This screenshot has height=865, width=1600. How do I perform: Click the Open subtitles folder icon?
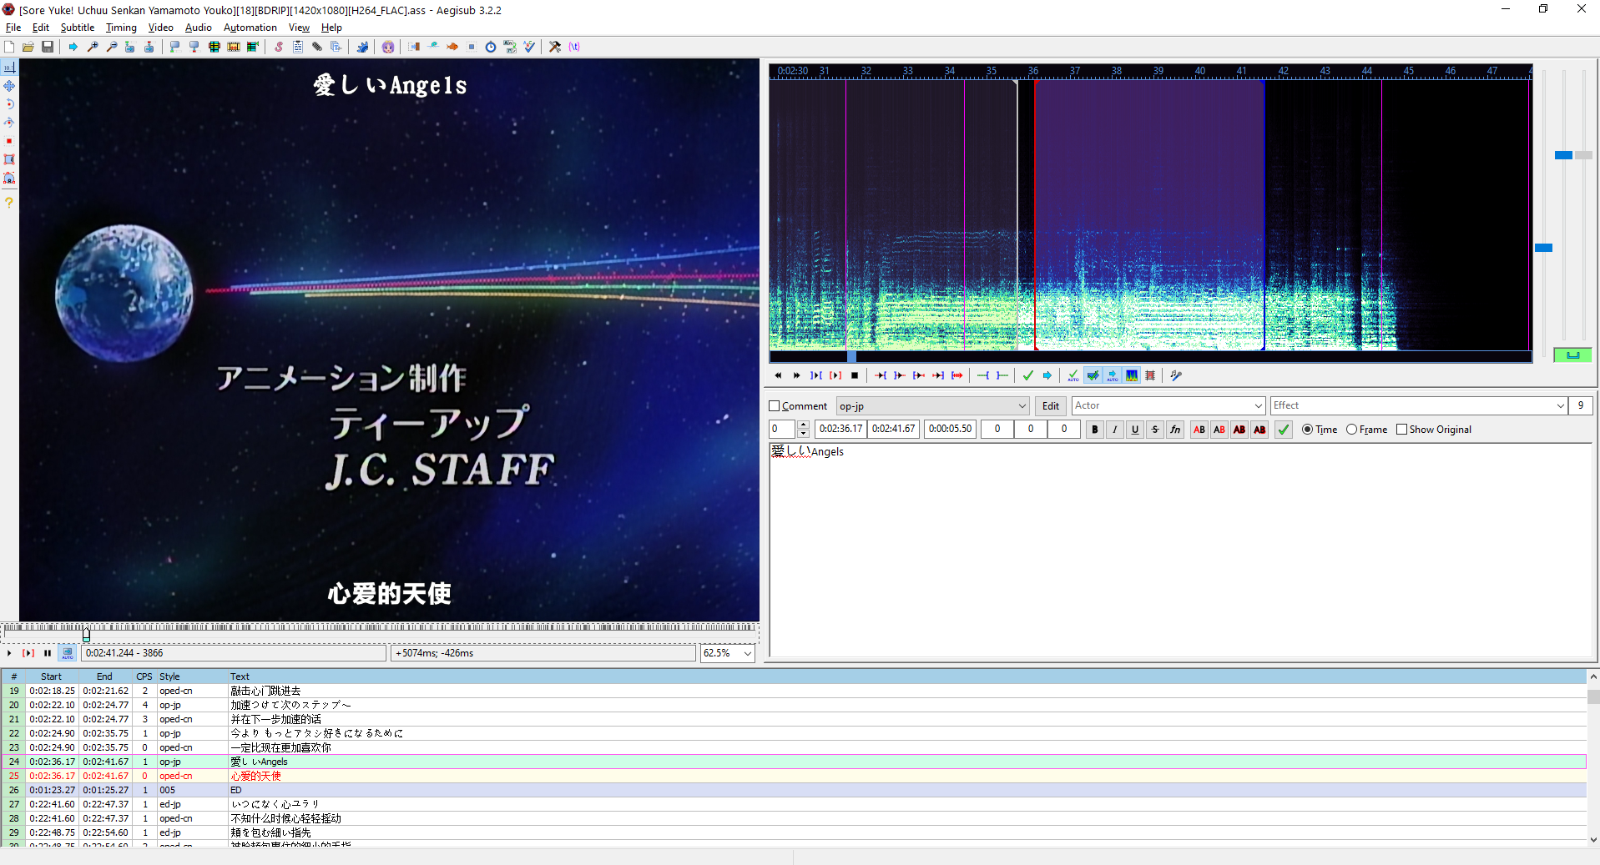[x=28, y=47]
